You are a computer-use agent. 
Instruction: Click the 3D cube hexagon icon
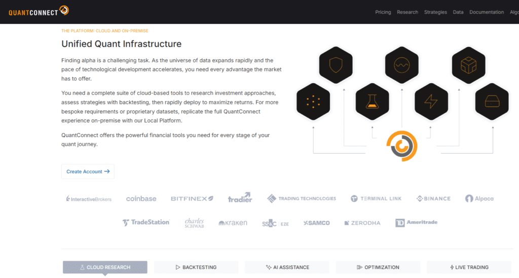point(468,65)
